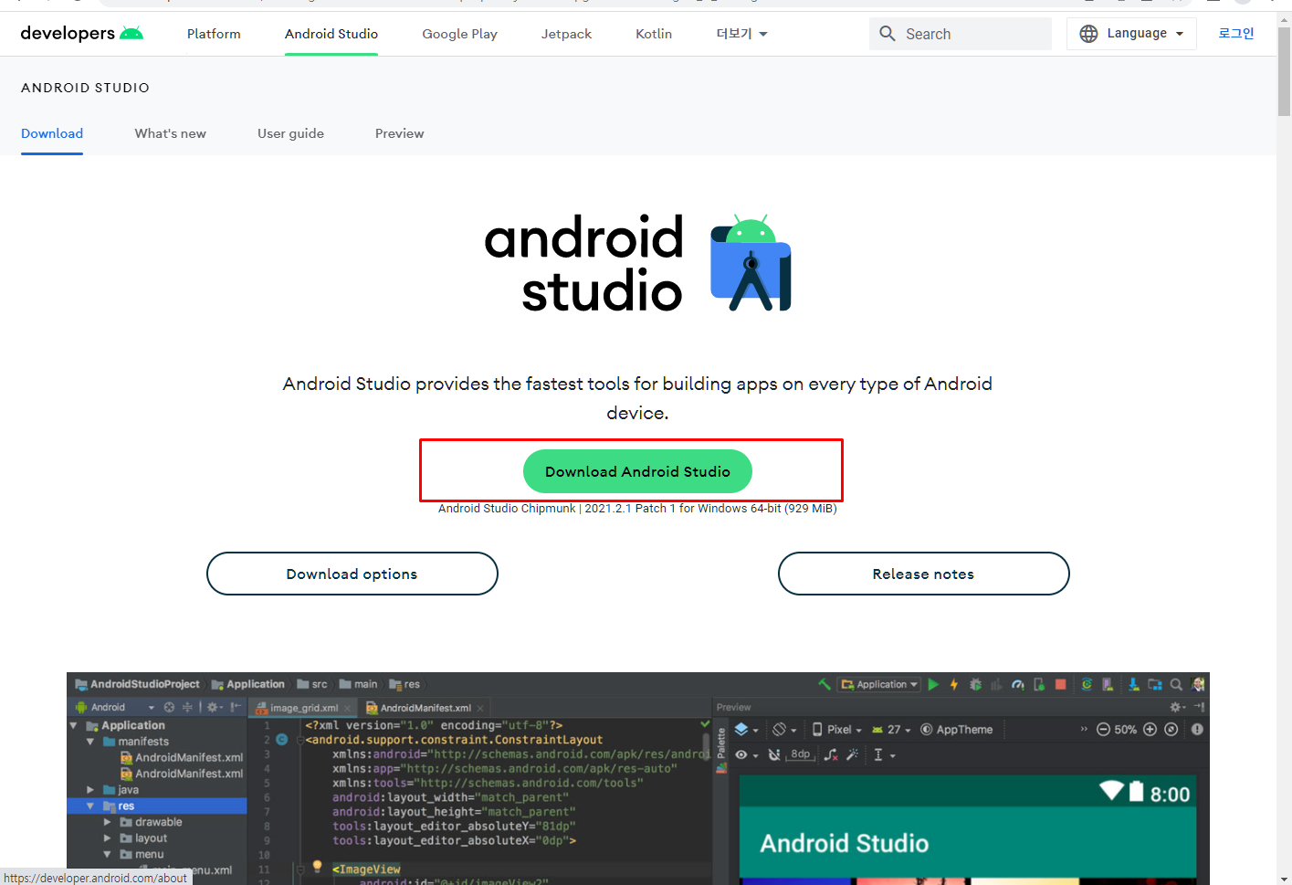Click the 로그인 sign-in link
This screenshot has height=885, width=1292.
pos(1236,33)
